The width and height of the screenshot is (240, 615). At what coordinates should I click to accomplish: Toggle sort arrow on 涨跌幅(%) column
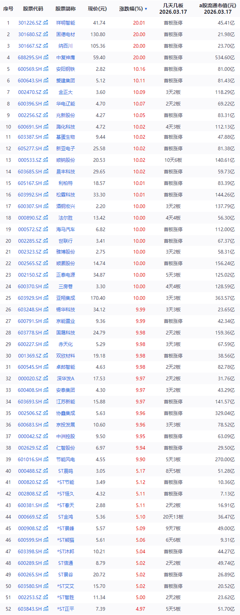(x=146, y=9)
